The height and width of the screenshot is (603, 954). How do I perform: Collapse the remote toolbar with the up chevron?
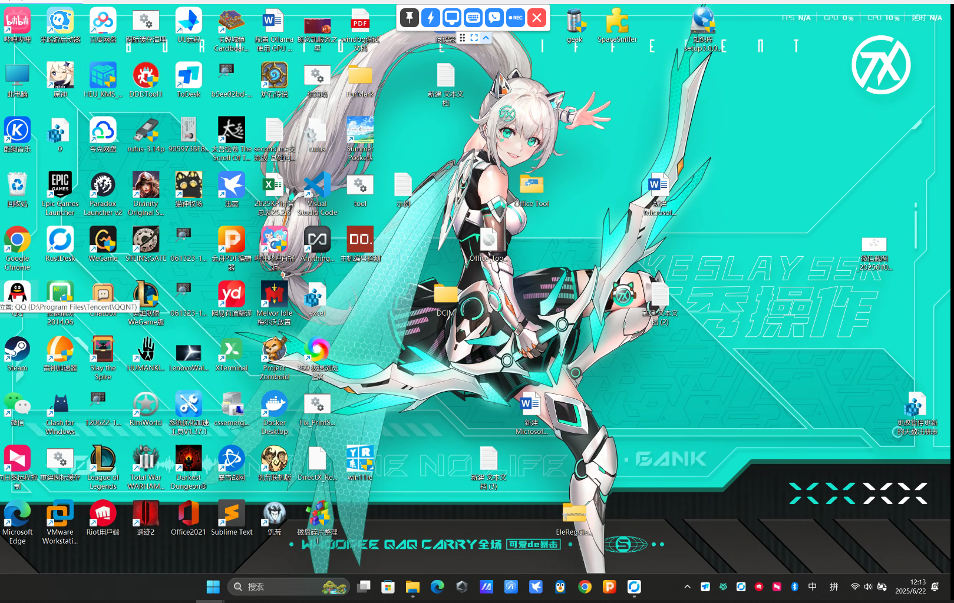486,38
